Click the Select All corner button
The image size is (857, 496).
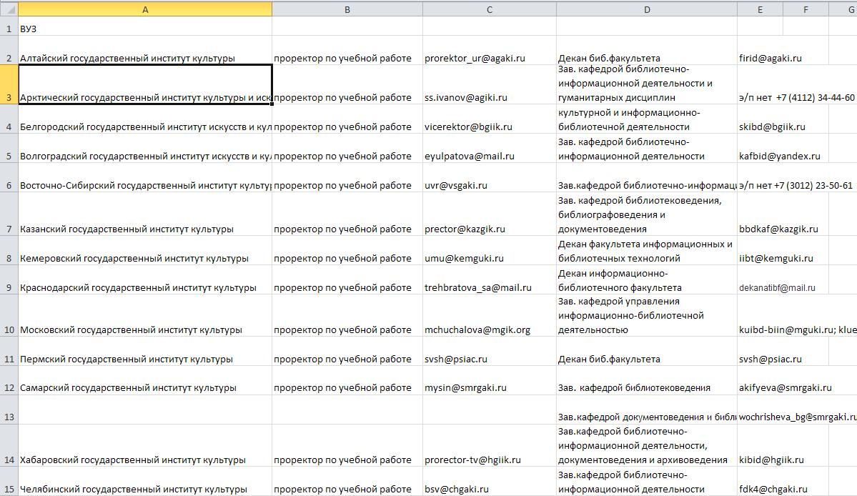(x=9, y=9)
